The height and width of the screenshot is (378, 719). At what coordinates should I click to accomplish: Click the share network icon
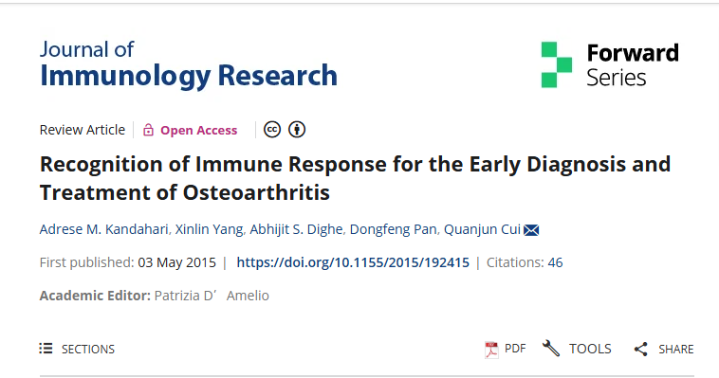coord(640,350)
